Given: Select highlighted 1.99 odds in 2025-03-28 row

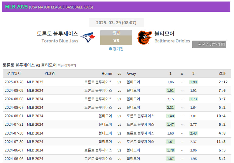Looking at the screenshot, I should [193, 82].
